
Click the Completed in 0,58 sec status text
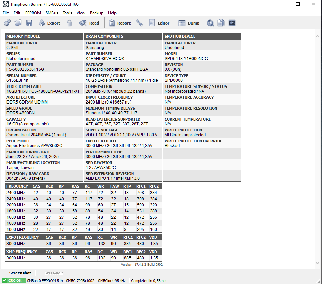pos(149,281)
